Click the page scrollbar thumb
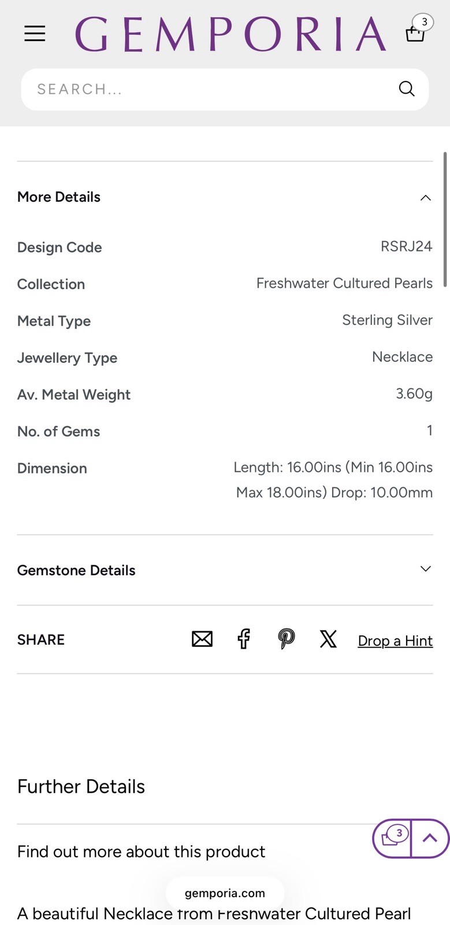 click(x=445, y=219)
